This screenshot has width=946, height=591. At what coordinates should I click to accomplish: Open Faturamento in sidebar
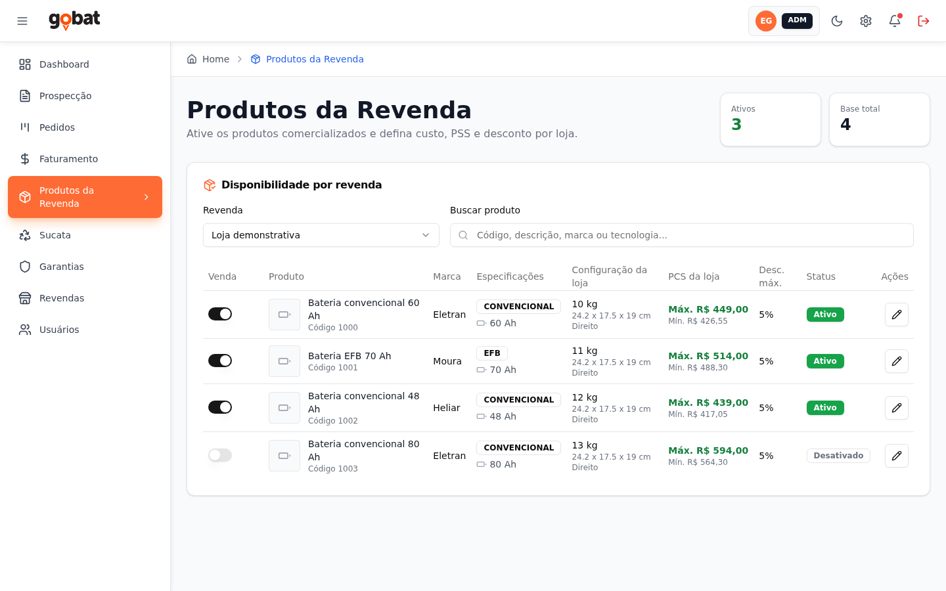(85, 159)
